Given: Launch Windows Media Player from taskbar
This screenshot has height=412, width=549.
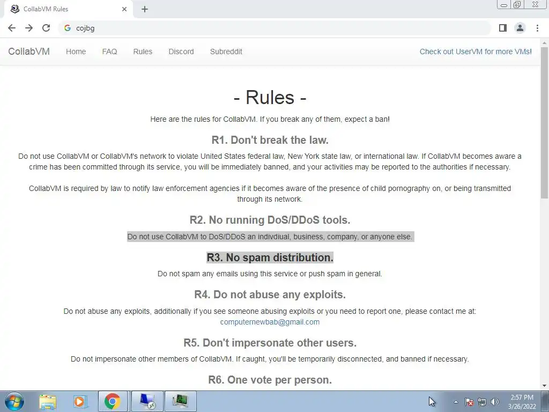Looking at the screenshot, I should [x=80, y=401].
